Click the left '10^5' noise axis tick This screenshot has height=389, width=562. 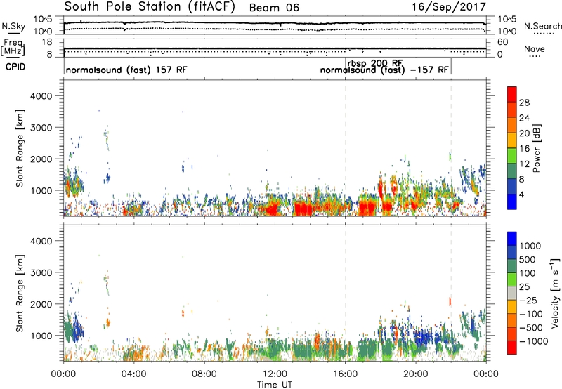tap(43, 19)
